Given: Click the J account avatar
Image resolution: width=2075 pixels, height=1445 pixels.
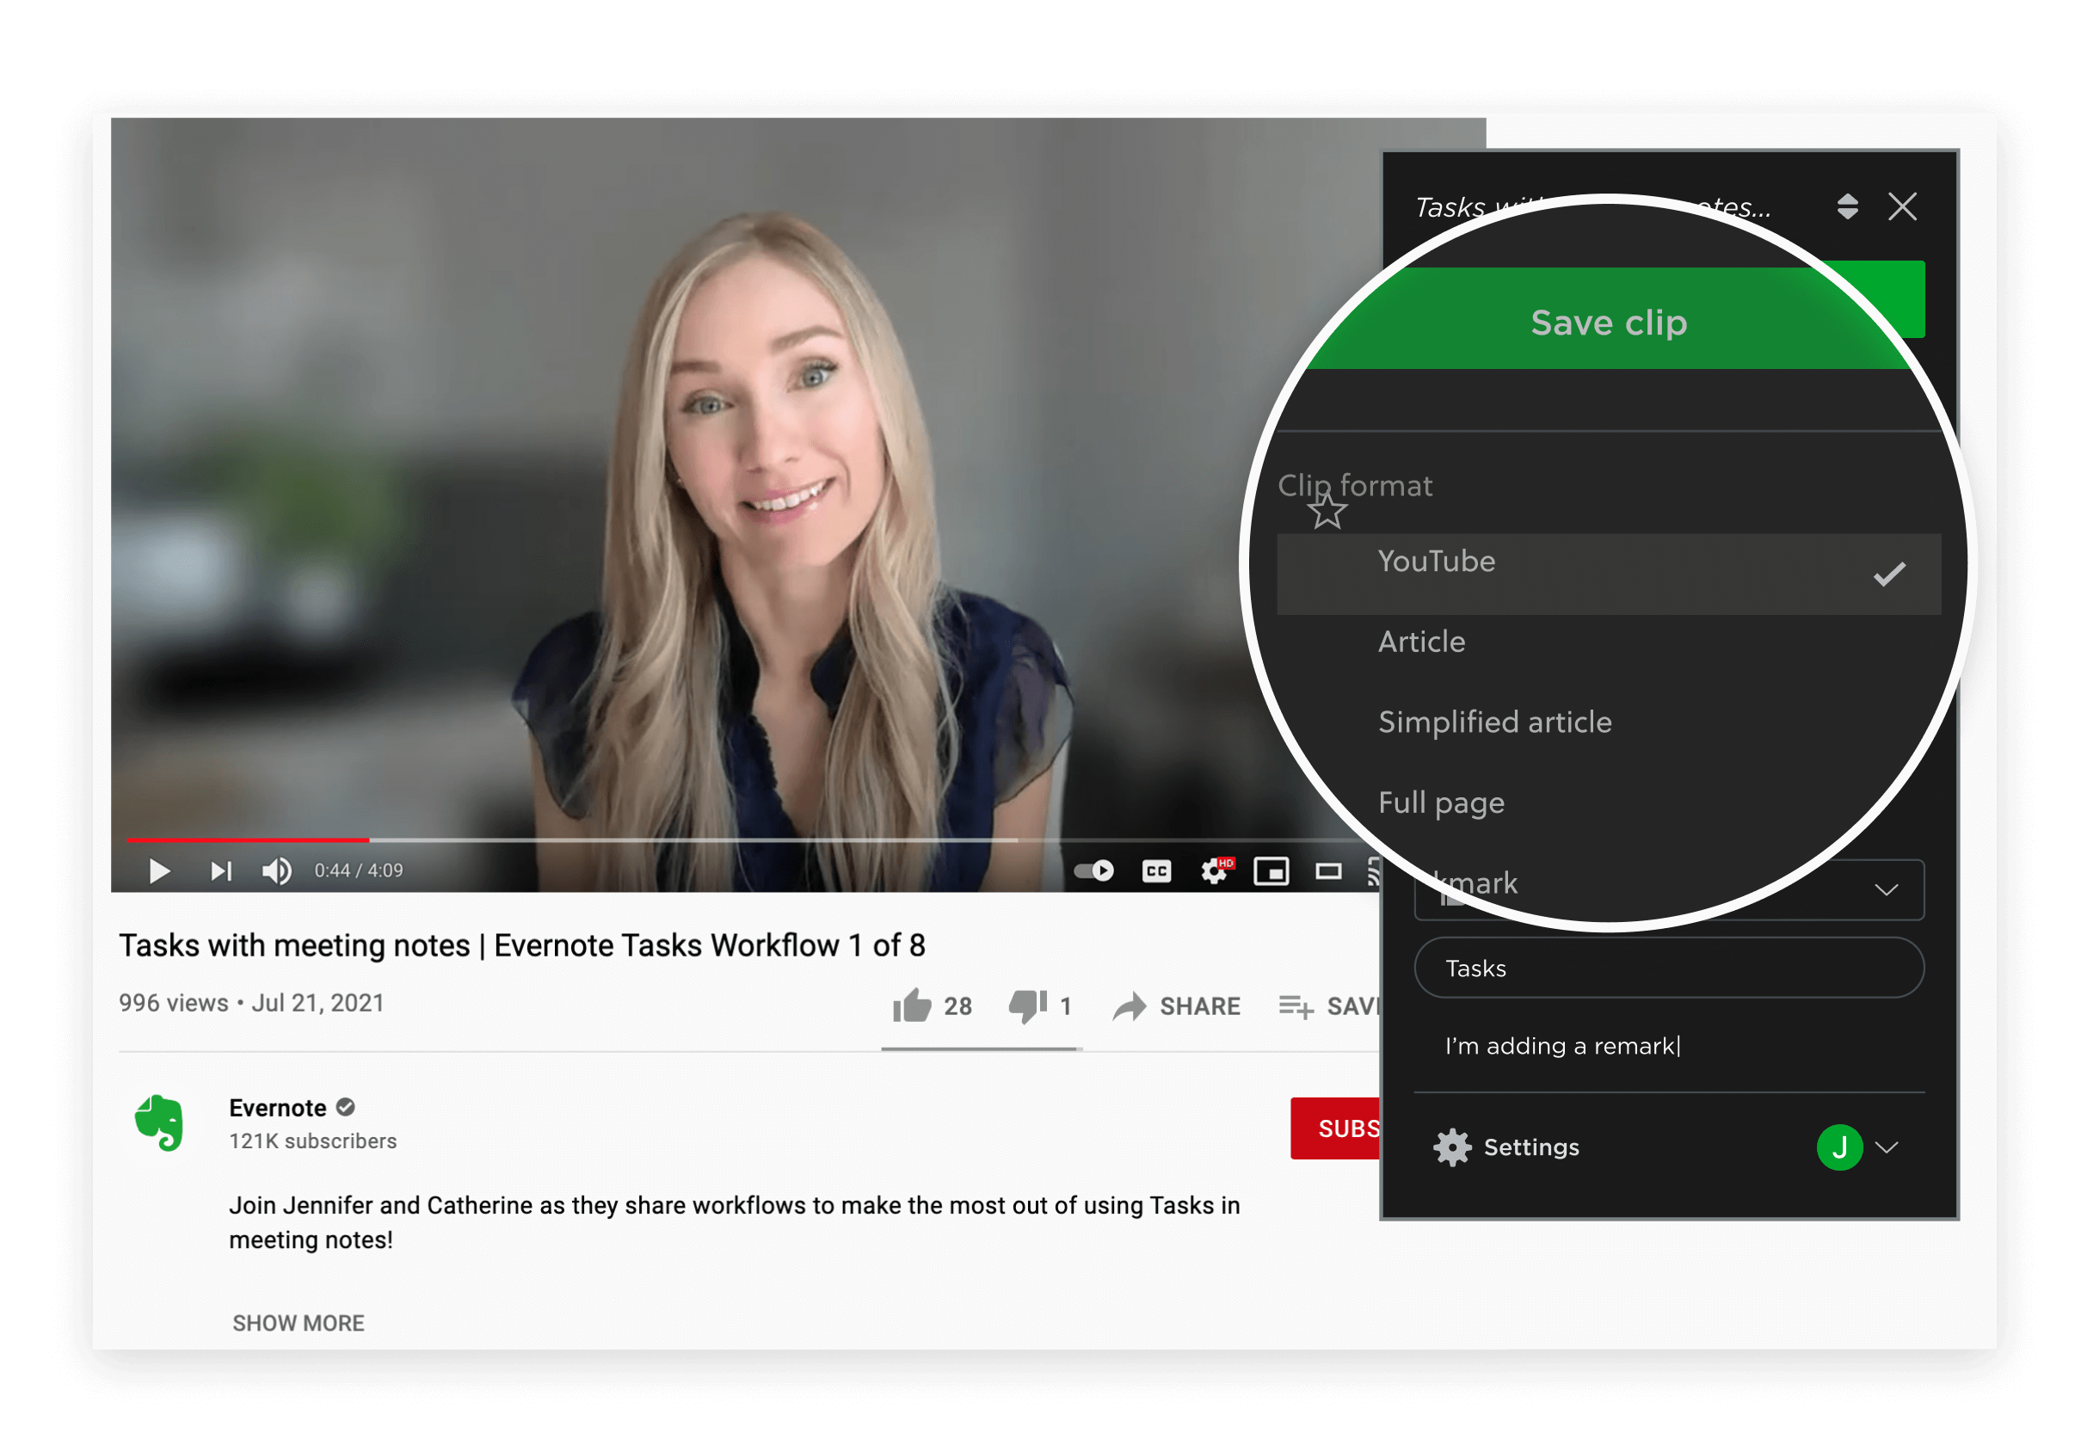Looking at the screenshot, I should (x=1839, y=1147).
